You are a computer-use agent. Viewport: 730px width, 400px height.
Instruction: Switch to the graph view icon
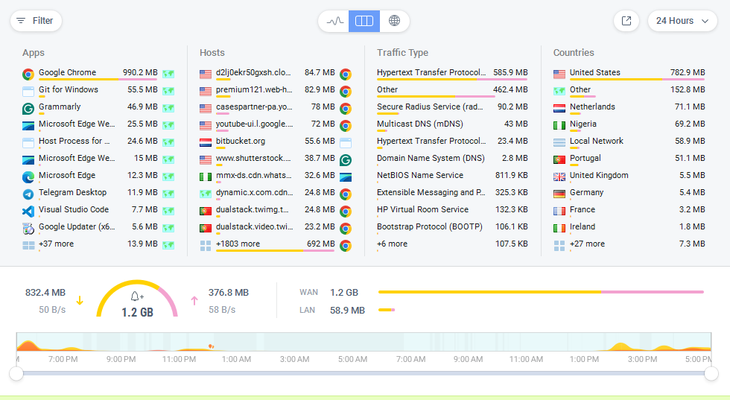334,21
